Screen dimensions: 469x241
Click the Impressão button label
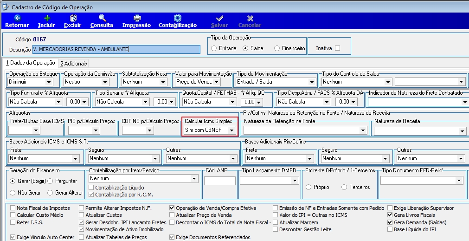(136, 25)
